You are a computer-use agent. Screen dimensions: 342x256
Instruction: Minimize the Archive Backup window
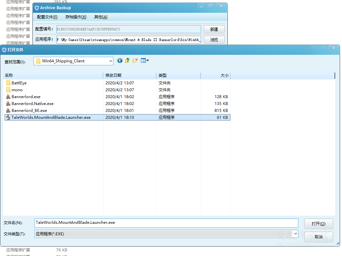tap(201, 6)
